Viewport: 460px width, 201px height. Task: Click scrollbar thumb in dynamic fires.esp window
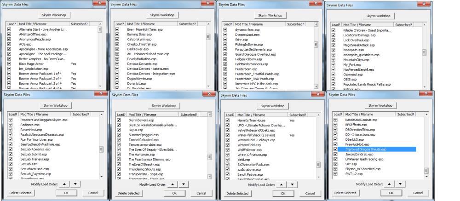(x=316, y=45)
